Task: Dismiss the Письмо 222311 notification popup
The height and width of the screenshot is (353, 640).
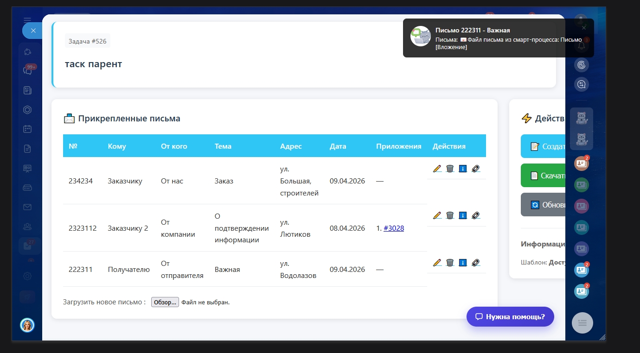Action: pyautogui.click(x=584, y=28)
